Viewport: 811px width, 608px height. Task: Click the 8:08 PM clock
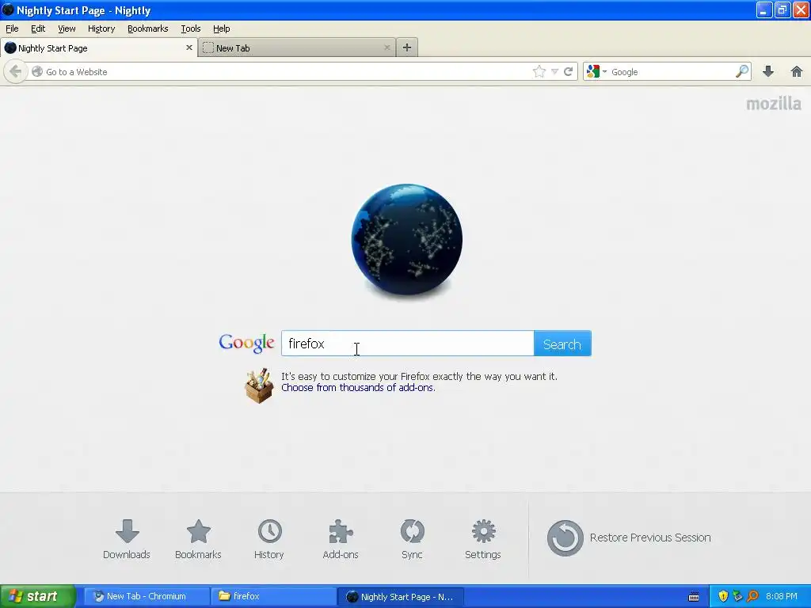tap(782, 596)
